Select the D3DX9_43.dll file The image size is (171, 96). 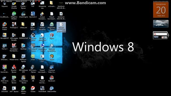23,36
